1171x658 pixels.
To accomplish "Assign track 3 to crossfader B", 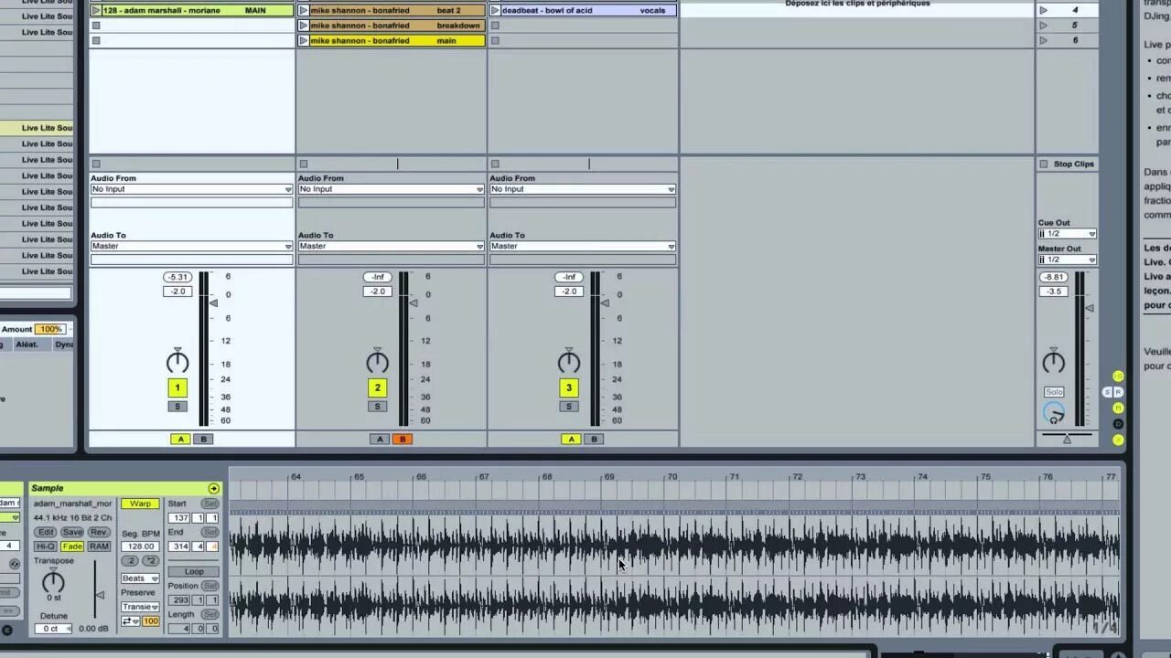I will pos(593,440).
